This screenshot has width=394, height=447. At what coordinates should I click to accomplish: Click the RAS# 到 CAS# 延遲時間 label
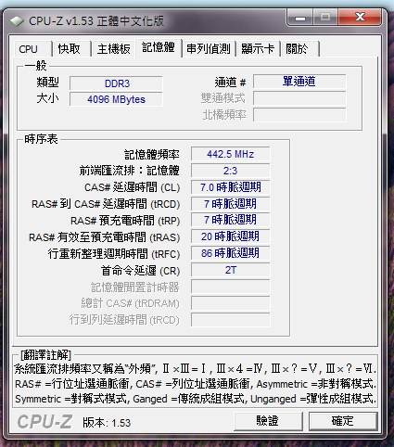click(x=106, y=204)
